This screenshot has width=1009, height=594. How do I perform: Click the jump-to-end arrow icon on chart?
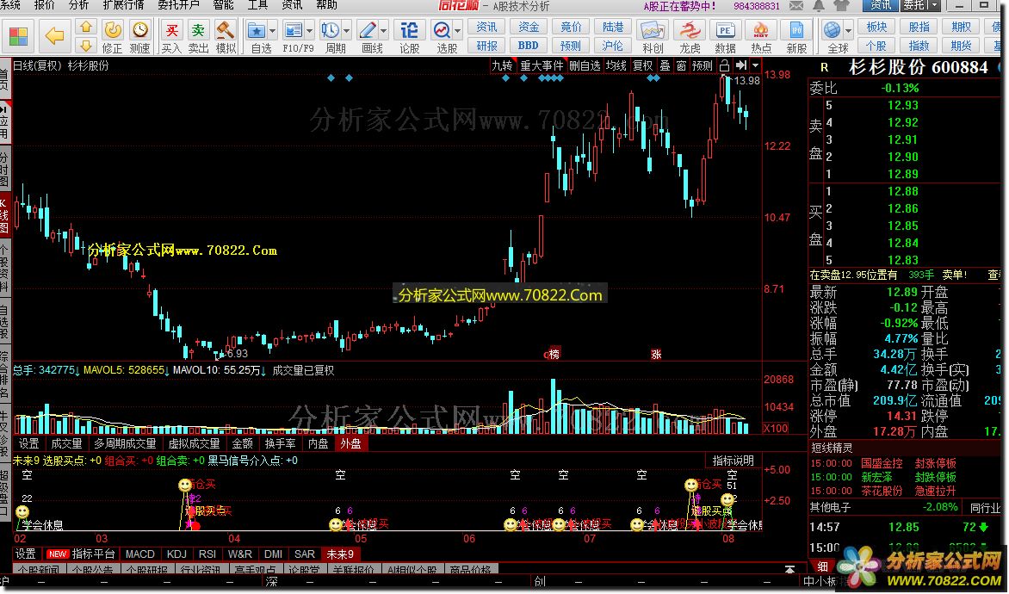[740, 65]
